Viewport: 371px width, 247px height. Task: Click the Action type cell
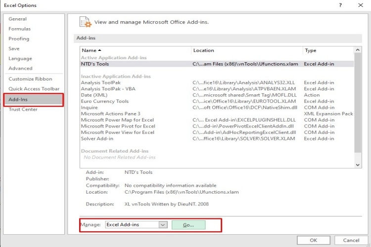312,95
